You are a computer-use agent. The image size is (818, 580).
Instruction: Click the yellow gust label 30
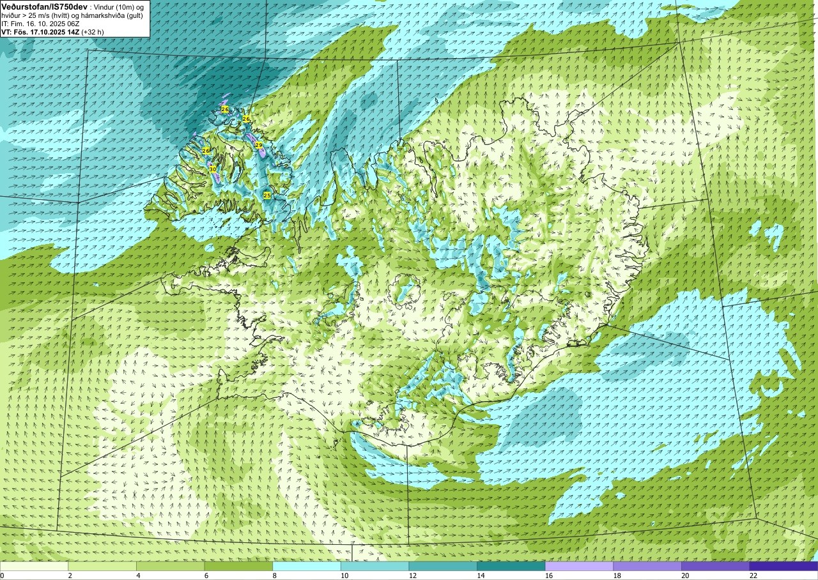(213, 169)
